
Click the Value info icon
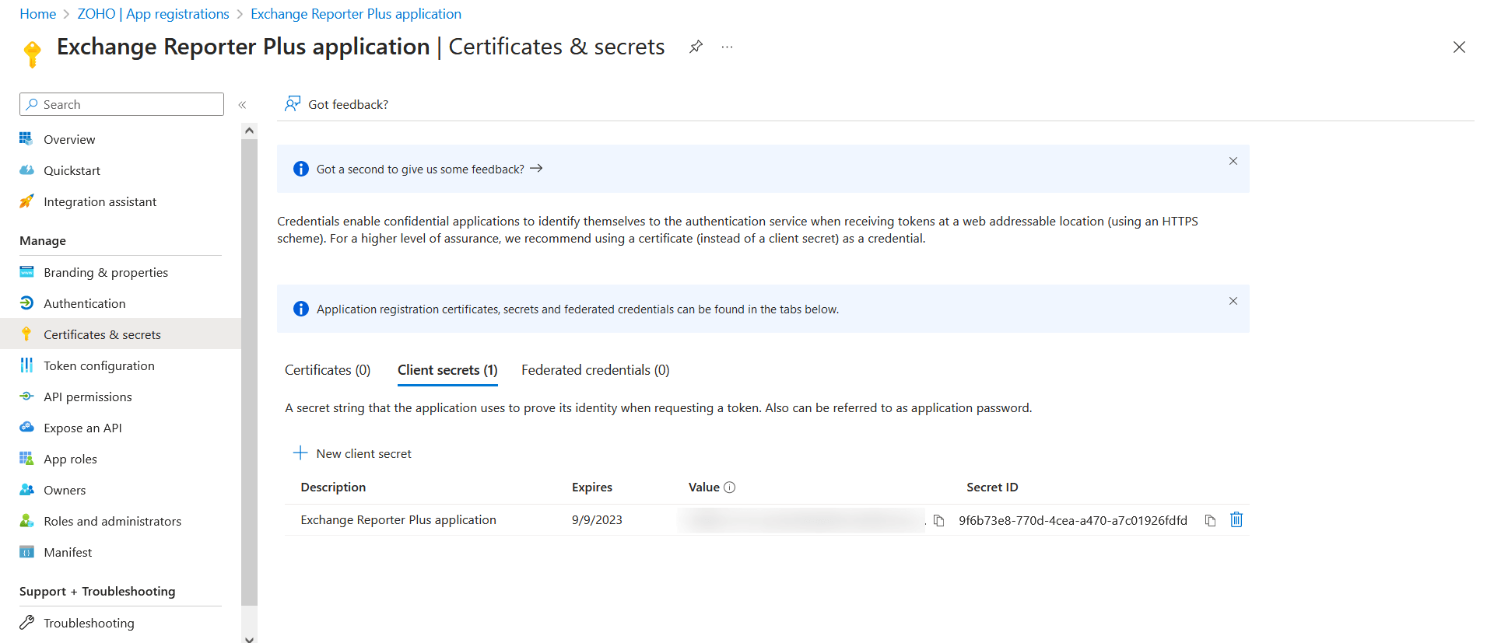[729, 487]
